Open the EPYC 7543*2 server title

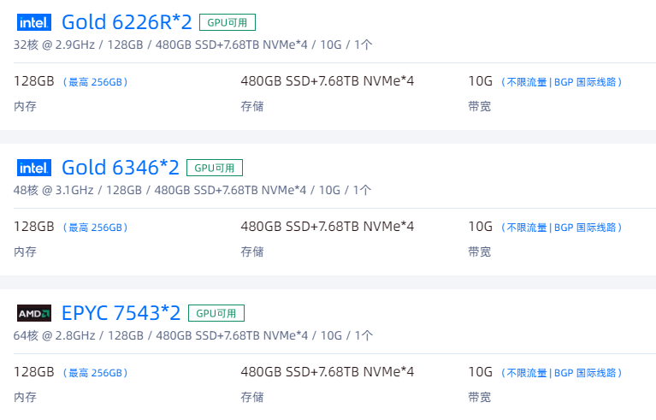121,313
